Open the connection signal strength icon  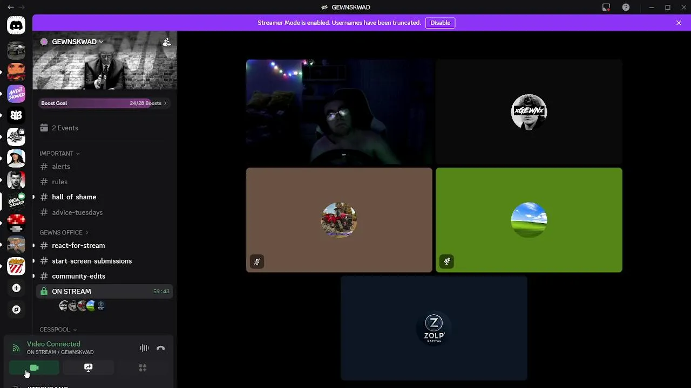click(16, 348)
